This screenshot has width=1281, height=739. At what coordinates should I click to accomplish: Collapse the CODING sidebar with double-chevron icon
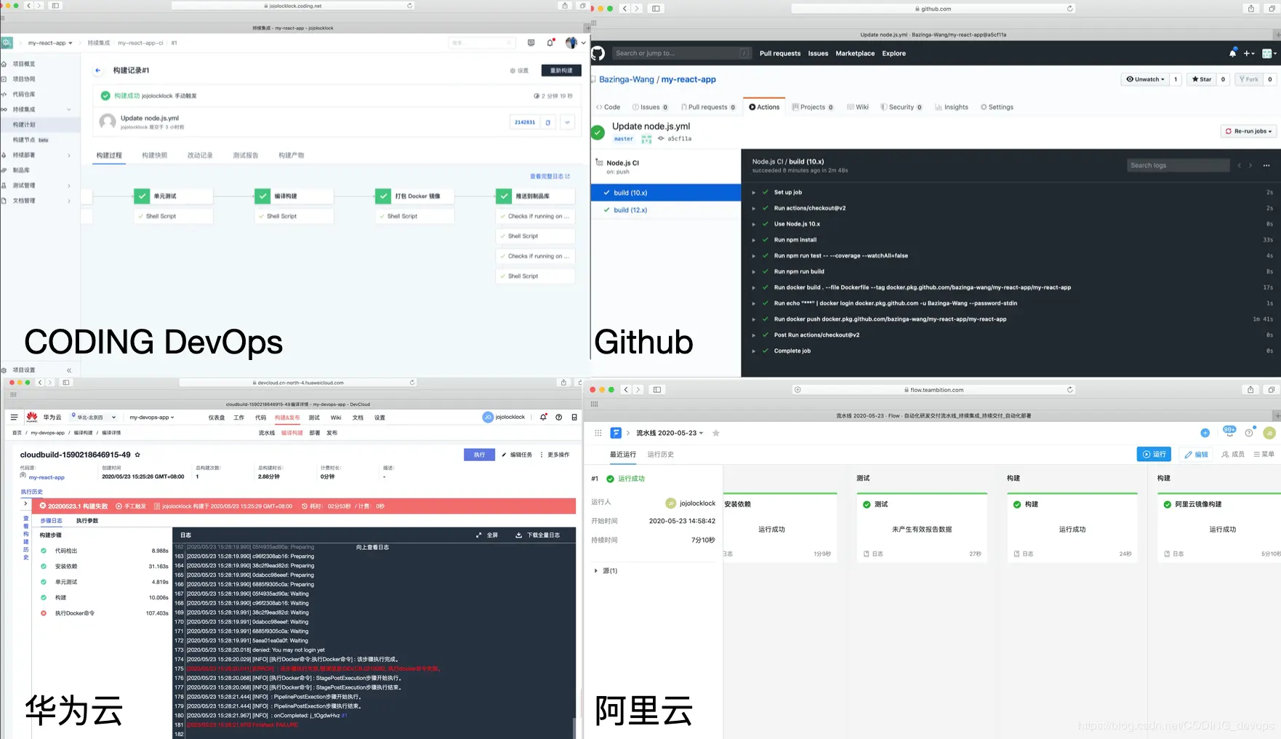click(x=69, y=370)
